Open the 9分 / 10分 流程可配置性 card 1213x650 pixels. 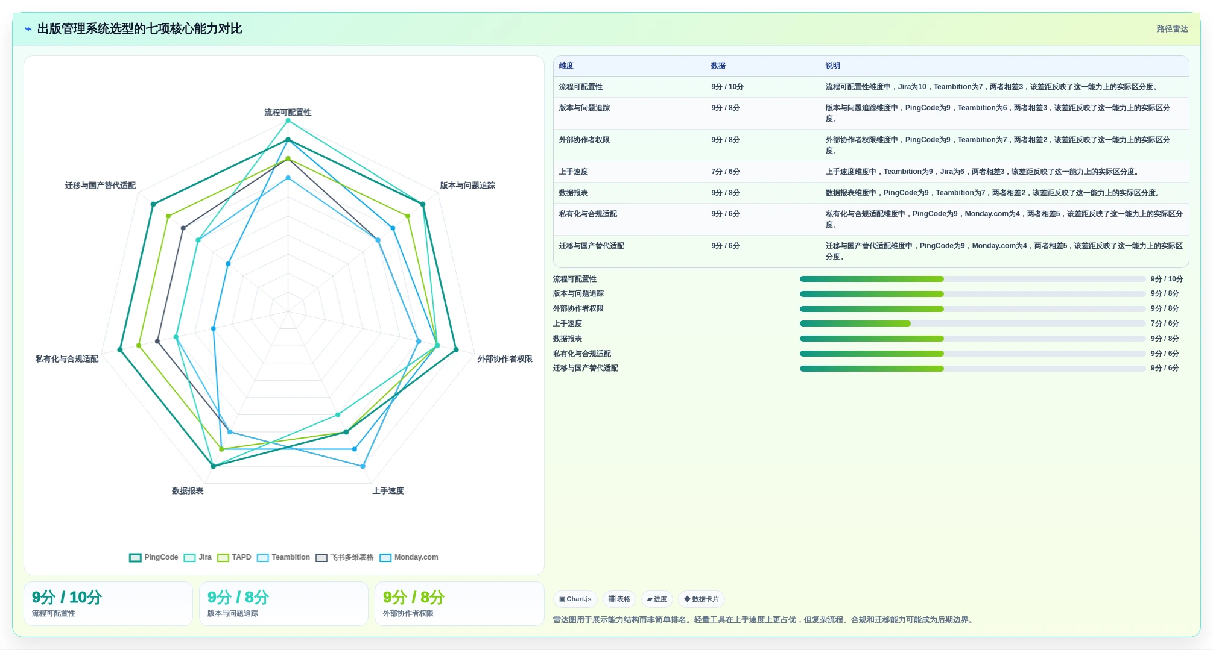tap(108, 604)
